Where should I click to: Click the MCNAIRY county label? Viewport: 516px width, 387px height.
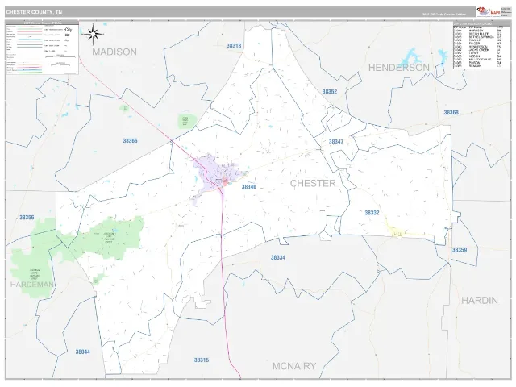[293, 366]
